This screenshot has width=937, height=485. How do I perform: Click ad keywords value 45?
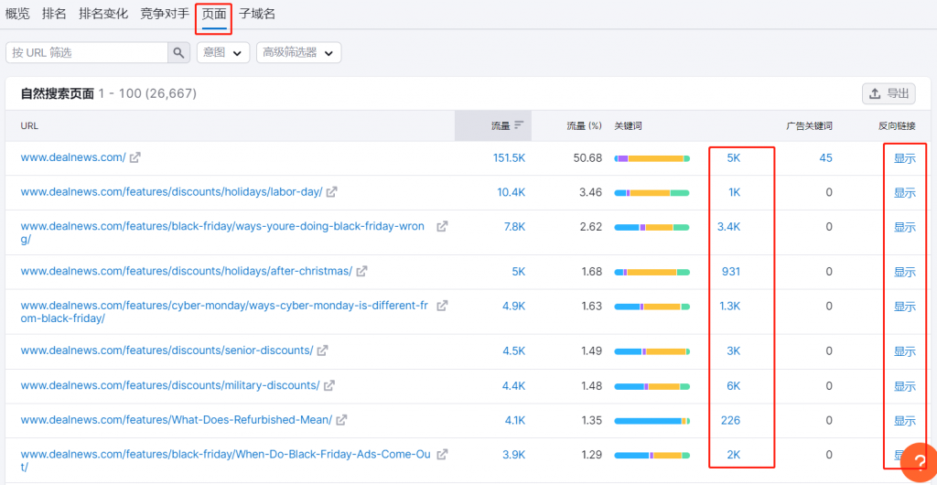coord(826,157)
